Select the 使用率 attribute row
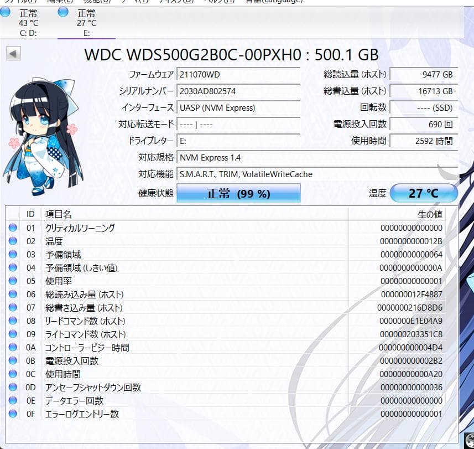Screen dimensions: 474x449 tap(225, 281)
